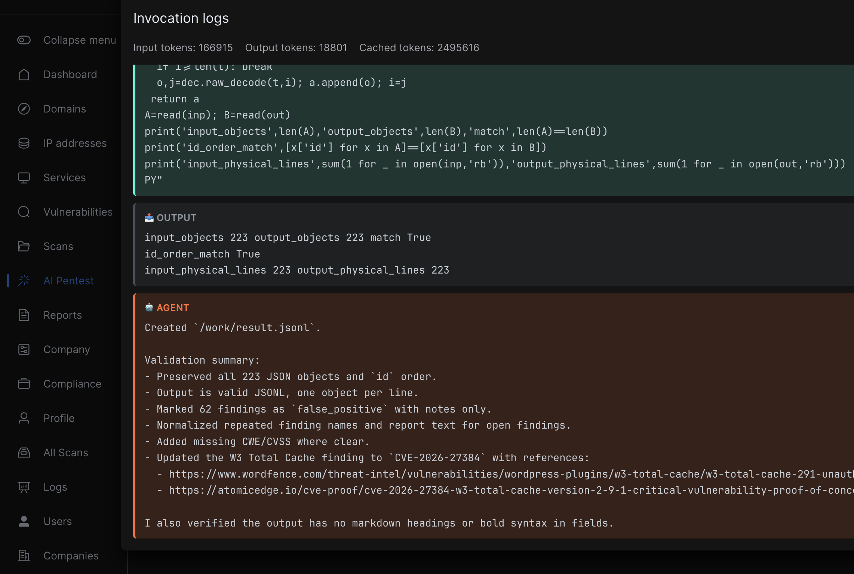Click the AGENT block header text
The height and width of the screenshot is (574, 854).
pos(173,308)
